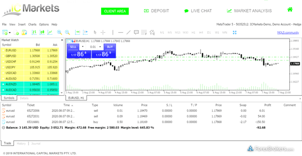Open the DEPOSIT link
Viewport: 302px width, 156px height.
[156, 11]
